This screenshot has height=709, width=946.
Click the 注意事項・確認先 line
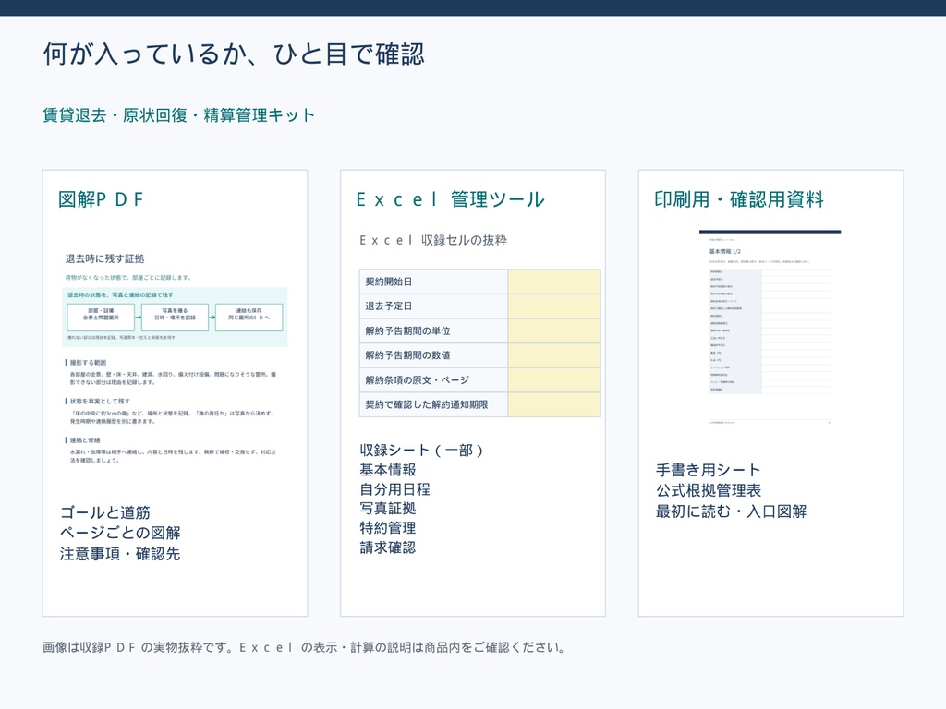(x=120, y=554)
